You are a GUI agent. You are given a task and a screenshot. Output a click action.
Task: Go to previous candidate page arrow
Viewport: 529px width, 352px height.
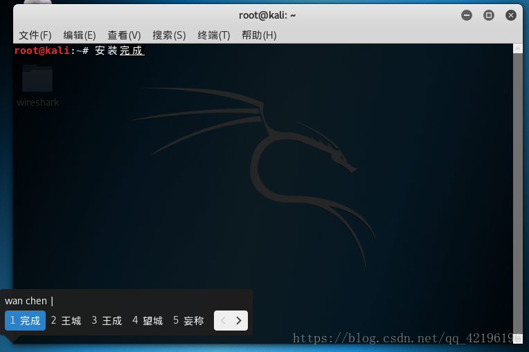pos(223,320)
